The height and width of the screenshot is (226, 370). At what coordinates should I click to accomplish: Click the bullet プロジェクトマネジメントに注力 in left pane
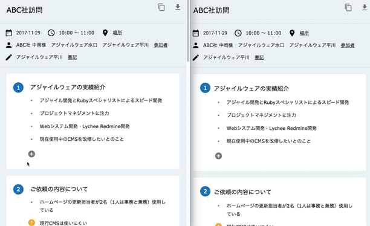74,113
